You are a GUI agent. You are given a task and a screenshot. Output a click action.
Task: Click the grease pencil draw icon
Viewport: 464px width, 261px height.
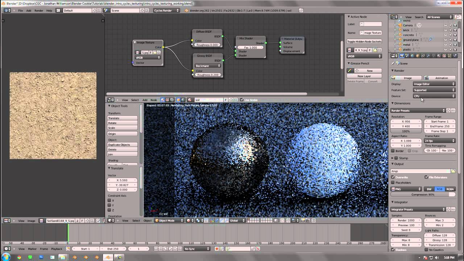[349, 71]
